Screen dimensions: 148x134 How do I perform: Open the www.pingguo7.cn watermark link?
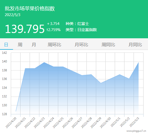pyautogui.click(x=136, y=131)
